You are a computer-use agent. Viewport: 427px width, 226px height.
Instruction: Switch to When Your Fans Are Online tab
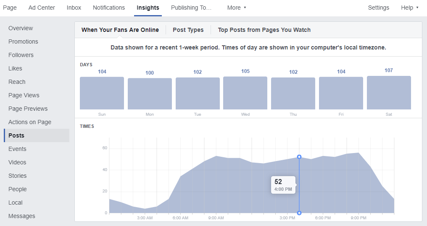pos(120,30)
